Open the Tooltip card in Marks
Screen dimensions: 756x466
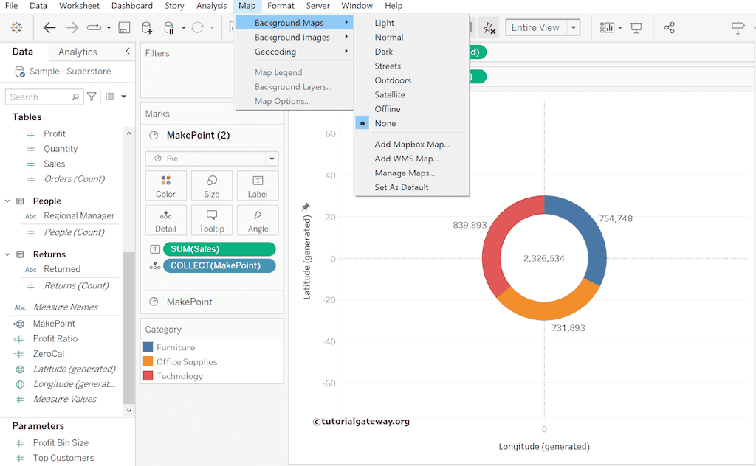pyautogui.click(x=212, y=220)
